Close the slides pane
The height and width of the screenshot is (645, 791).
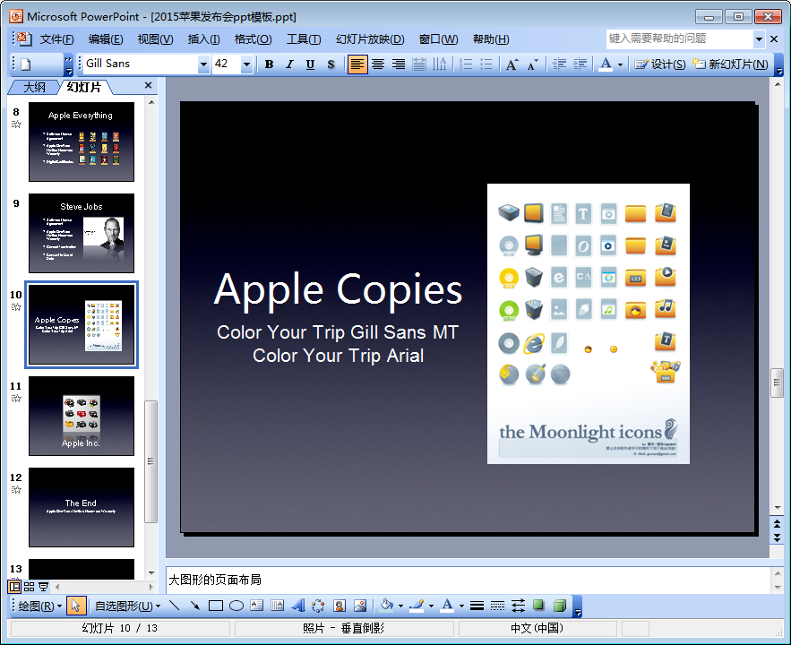coord(149,85)
